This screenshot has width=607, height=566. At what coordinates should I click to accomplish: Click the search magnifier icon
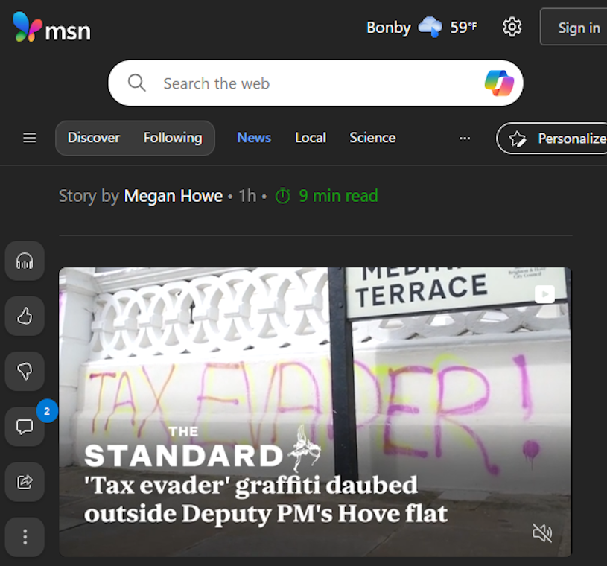click(136, 83)
